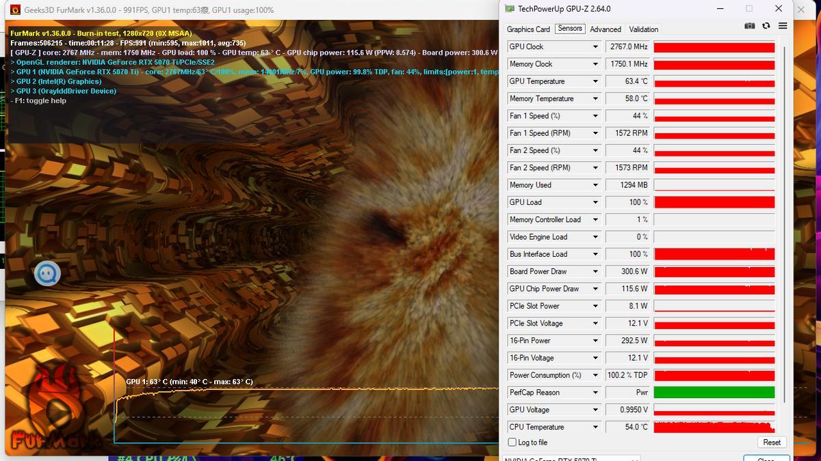Screen dimensions: 821x461
Task: Open the Fan 1 Speed (%) dropdown
Action: [x=595, y=116]
